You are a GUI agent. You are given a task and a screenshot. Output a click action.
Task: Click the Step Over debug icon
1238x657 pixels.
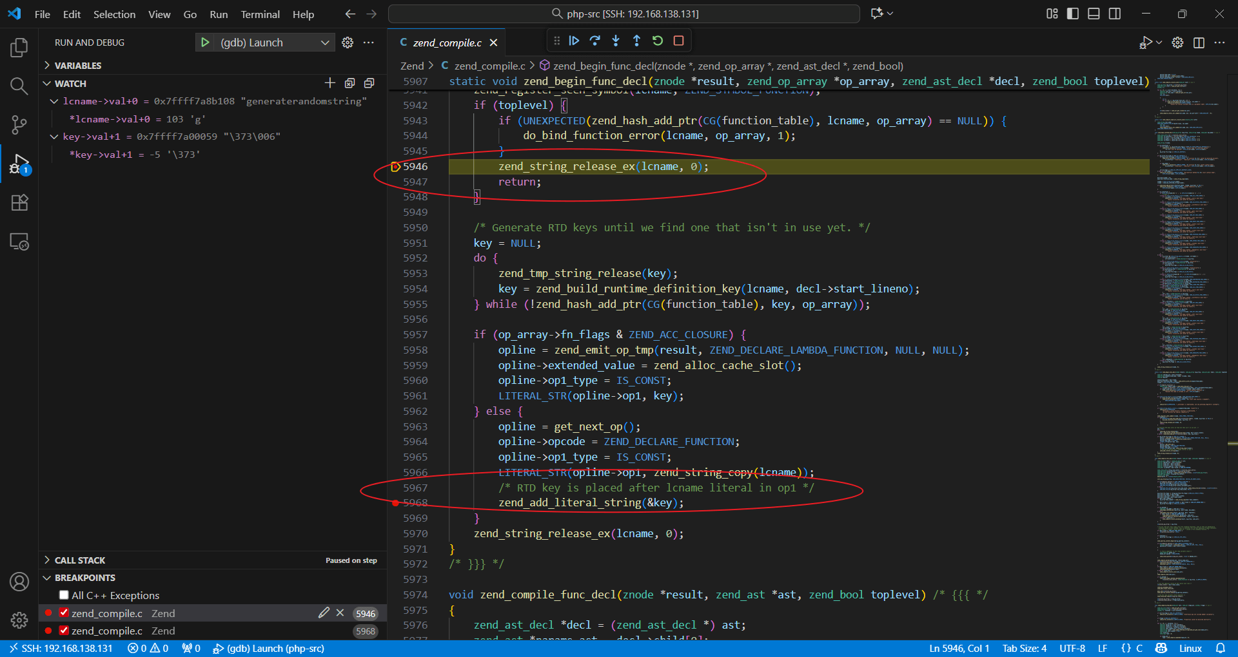[594, 41]
